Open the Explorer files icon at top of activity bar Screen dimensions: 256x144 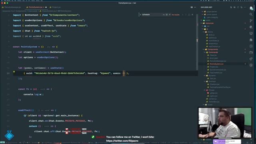click(x=251, y=8)
